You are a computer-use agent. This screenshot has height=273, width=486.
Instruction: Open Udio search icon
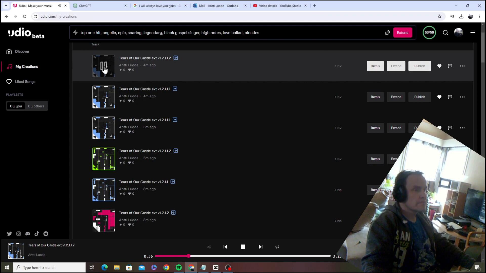(445, 33)
